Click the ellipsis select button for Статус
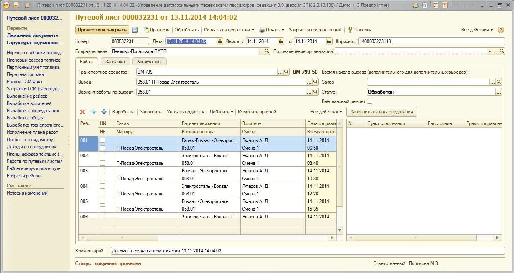514x273 pixels. [x=499, y=92]
